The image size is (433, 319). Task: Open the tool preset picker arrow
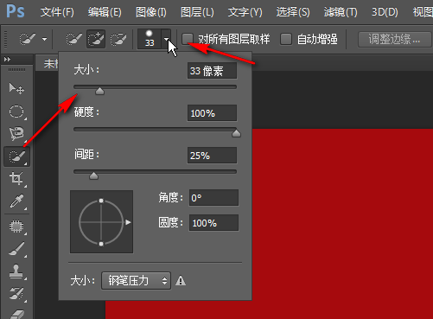pos(44,39)
